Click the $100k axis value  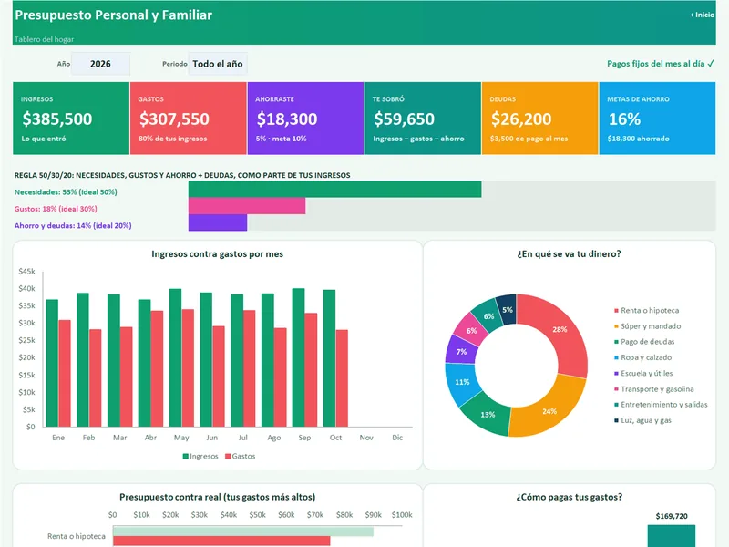[x=402, y=515]
